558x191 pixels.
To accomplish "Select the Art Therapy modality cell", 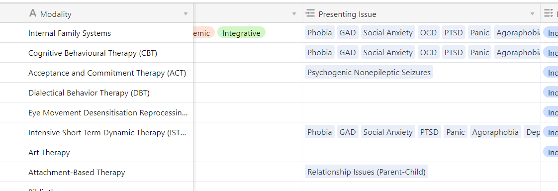I will pyautogui.click(x=97, y=152).
